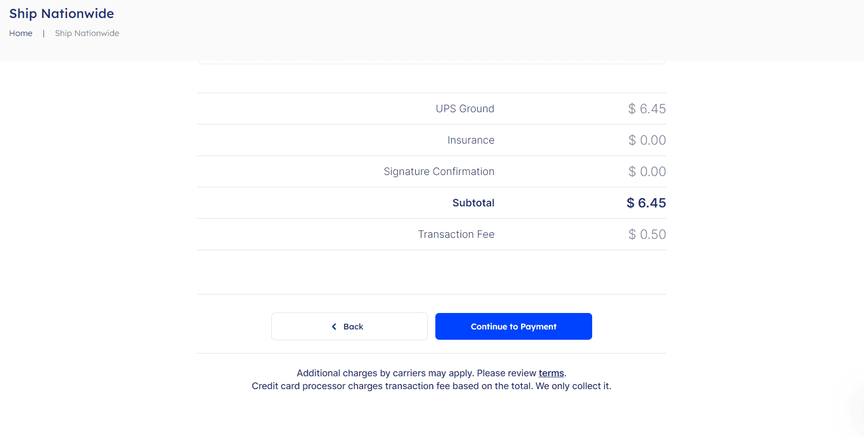Screen dimensions: 864x436
Task: Click the Ship Nationwide breadcrumb entry
Action: pos(87,33)
